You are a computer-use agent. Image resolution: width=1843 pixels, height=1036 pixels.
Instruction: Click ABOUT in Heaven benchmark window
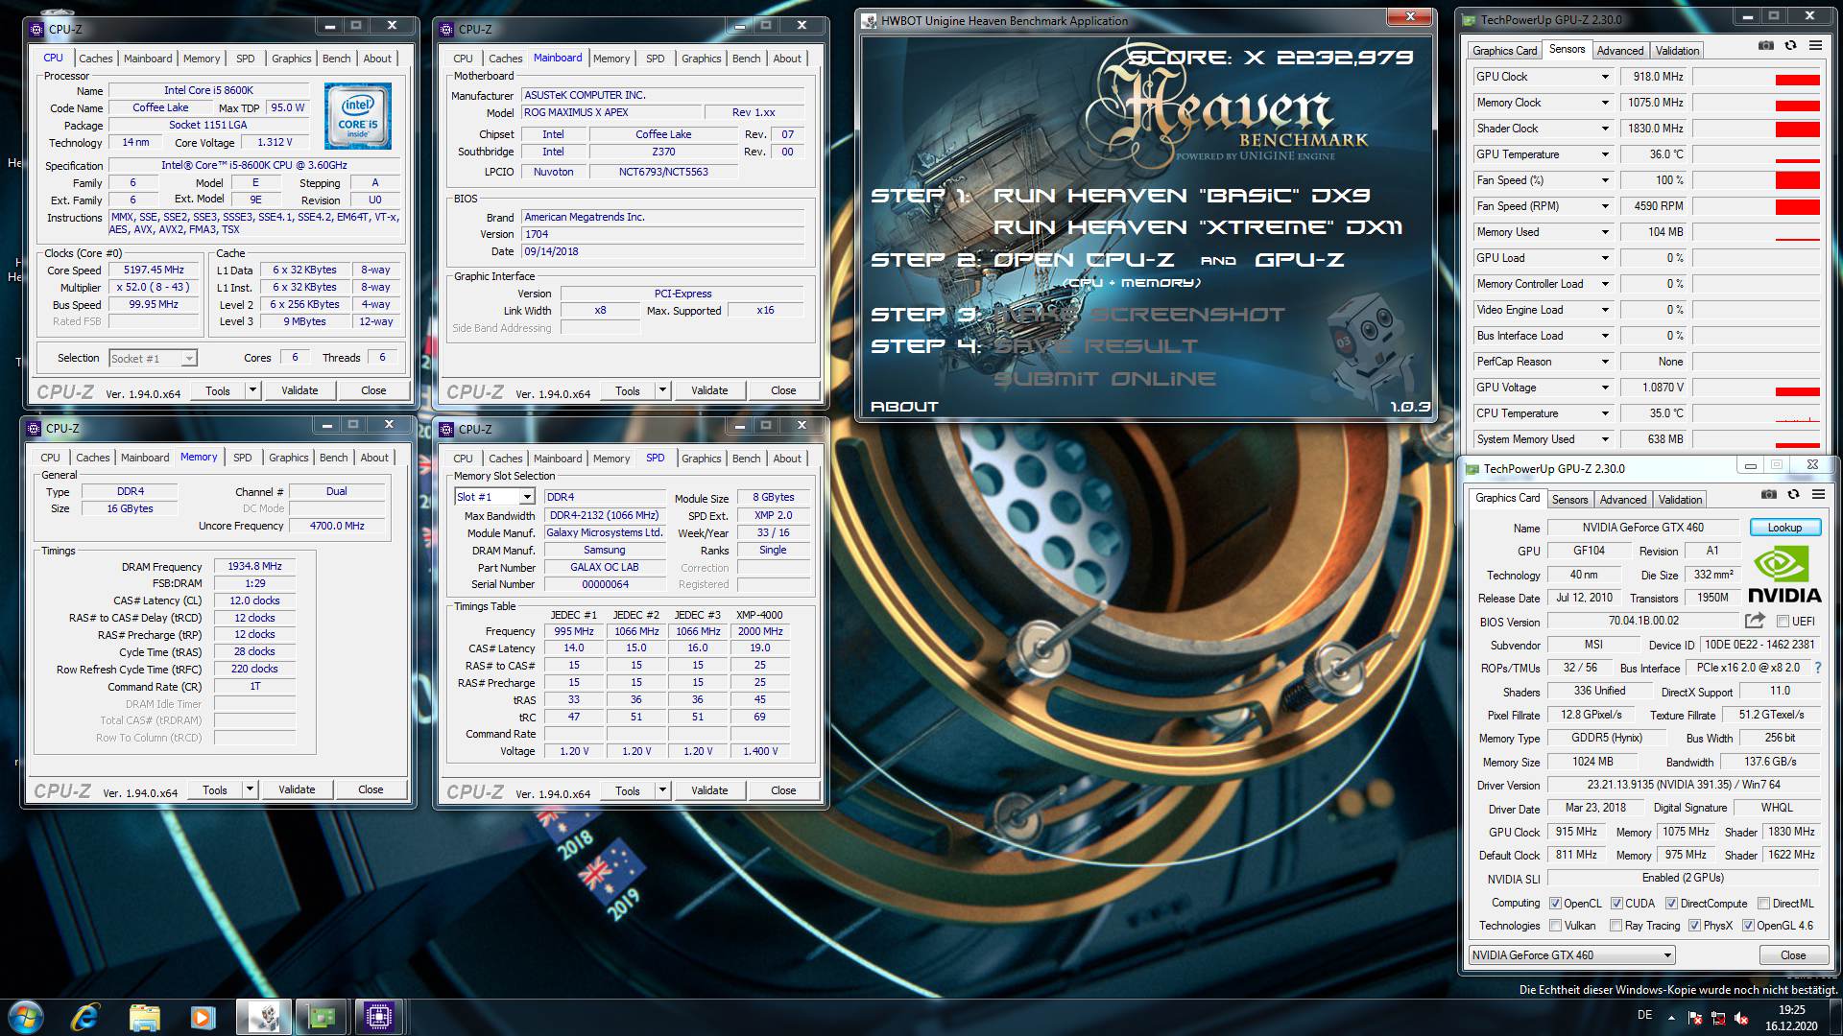tap(904, 407)
